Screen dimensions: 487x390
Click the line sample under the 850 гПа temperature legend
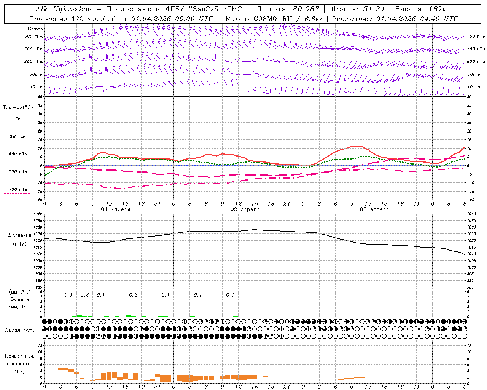coord(18,158)
